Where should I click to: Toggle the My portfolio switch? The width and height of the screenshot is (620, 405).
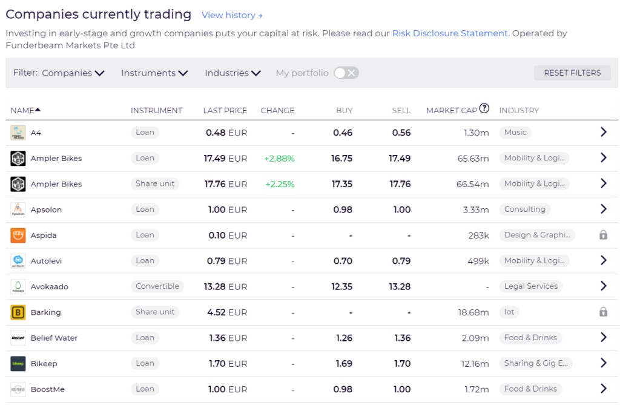click(346, 73)
